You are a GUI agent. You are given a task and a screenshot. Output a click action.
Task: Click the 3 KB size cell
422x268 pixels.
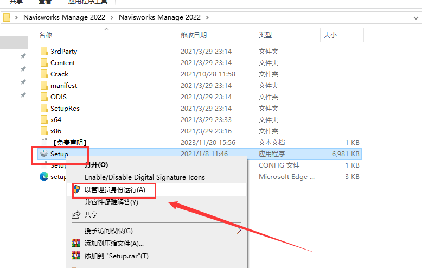coord(352,176)
